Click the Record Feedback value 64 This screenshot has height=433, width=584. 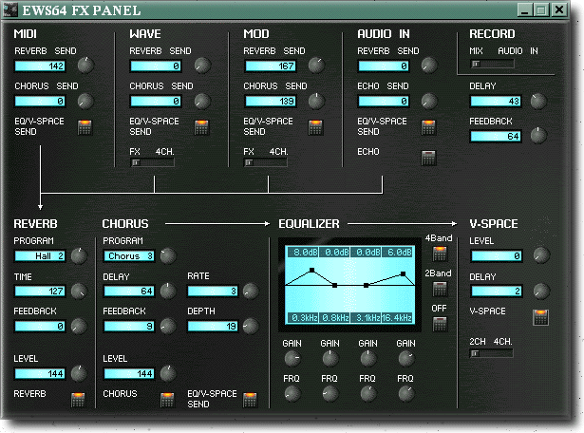[496, 137]
